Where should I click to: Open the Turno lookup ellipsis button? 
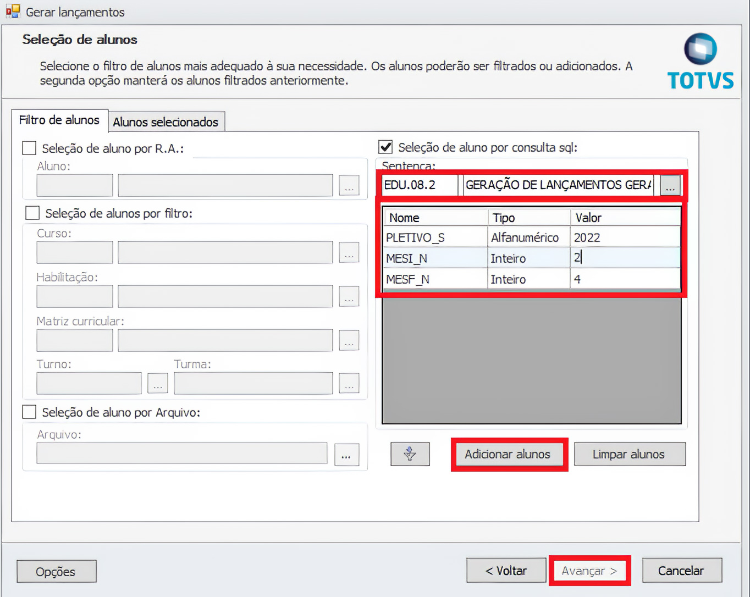click(157, 383)
